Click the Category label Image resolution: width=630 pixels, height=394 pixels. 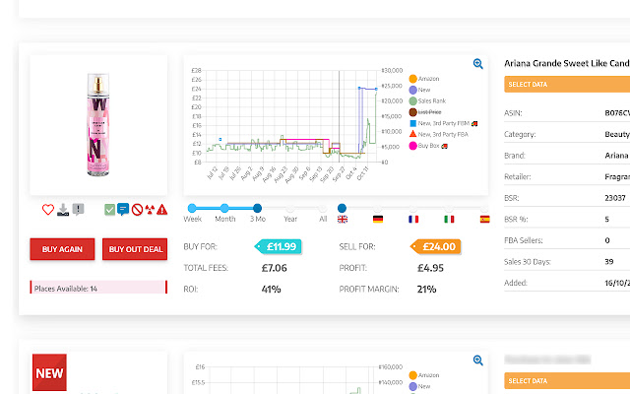[520, 134]
